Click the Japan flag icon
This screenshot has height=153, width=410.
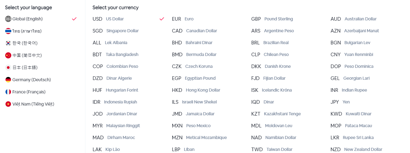tap(8, 68)
